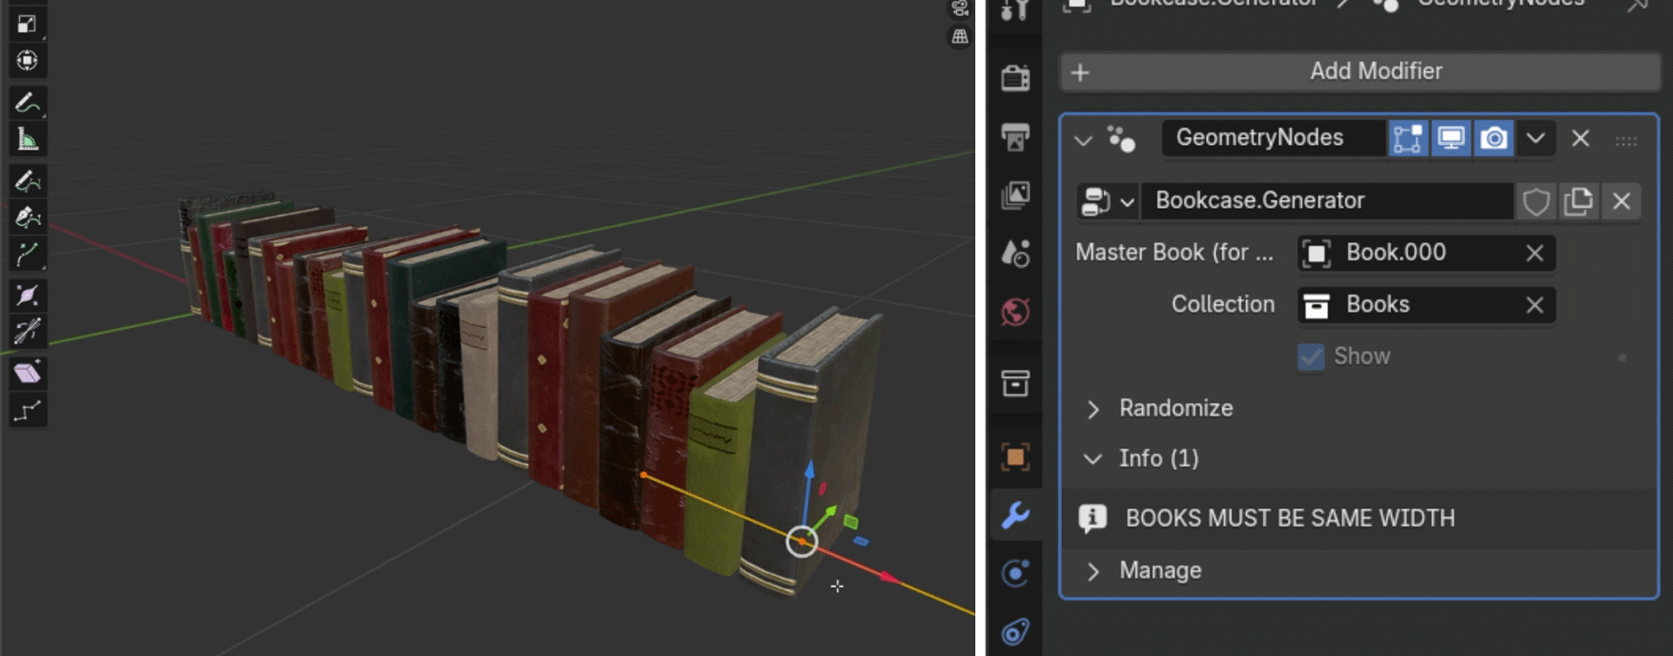Click the fake user shield icon

(1536, 201)
